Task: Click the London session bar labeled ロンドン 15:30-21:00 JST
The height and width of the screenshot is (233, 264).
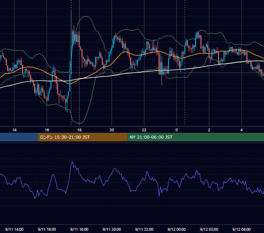Action: (x=82, y=137)
